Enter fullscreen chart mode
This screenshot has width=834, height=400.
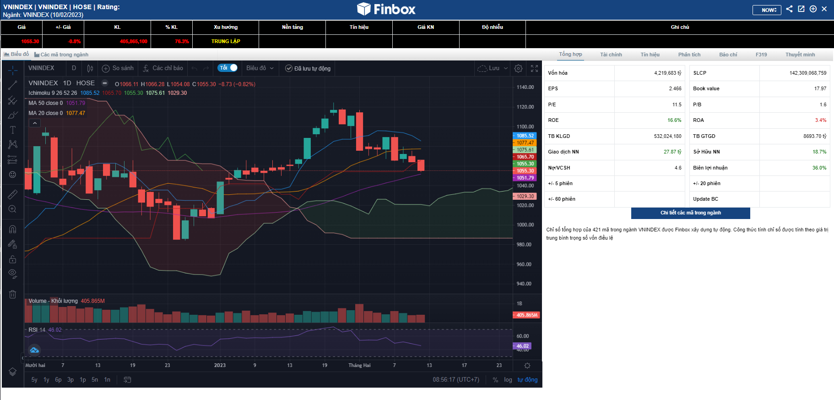tap(534, 68)
